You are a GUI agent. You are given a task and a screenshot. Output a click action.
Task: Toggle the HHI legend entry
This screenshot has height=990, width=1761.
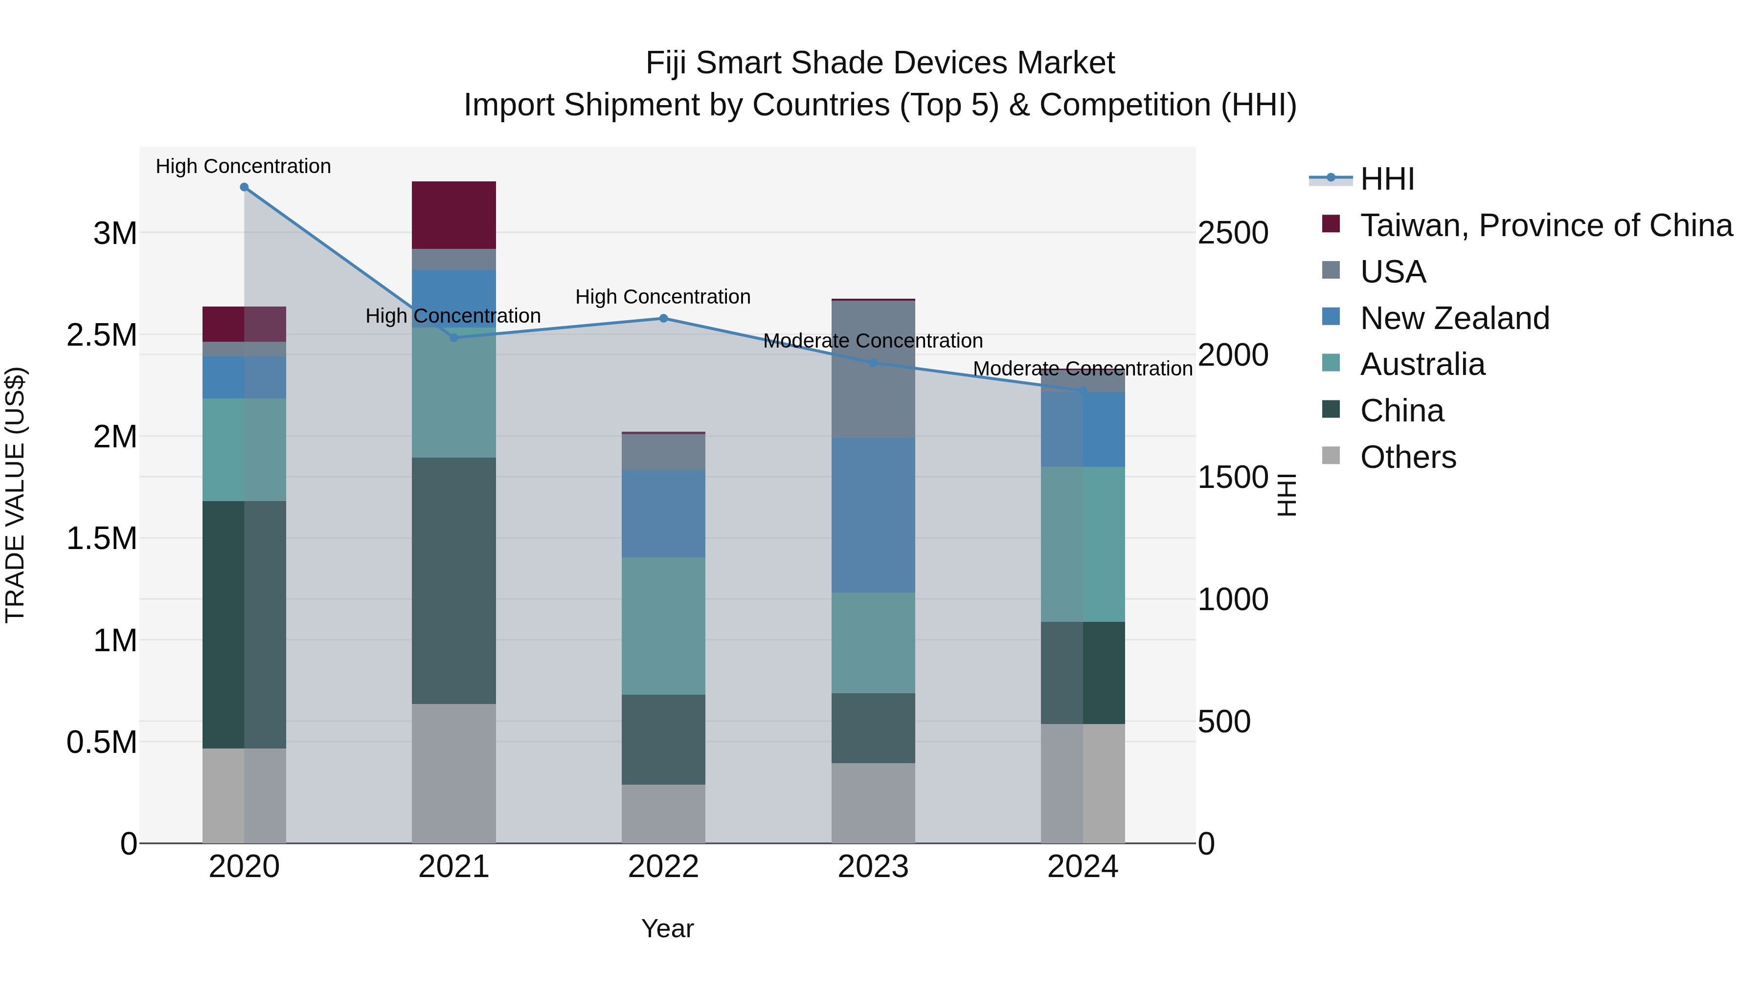tap(1362, 179)
